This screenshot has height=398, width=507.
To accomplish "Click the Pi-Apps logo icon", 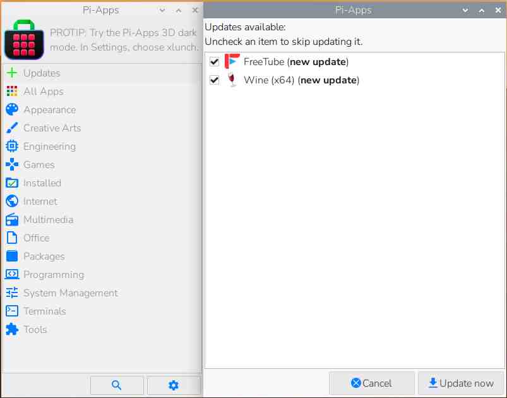I will [23, 40].
